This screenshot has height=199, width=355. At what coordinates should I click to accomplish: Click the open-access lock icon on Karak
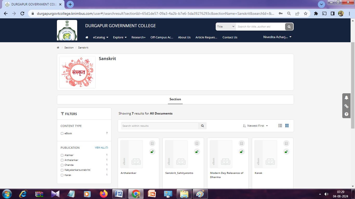286,152
